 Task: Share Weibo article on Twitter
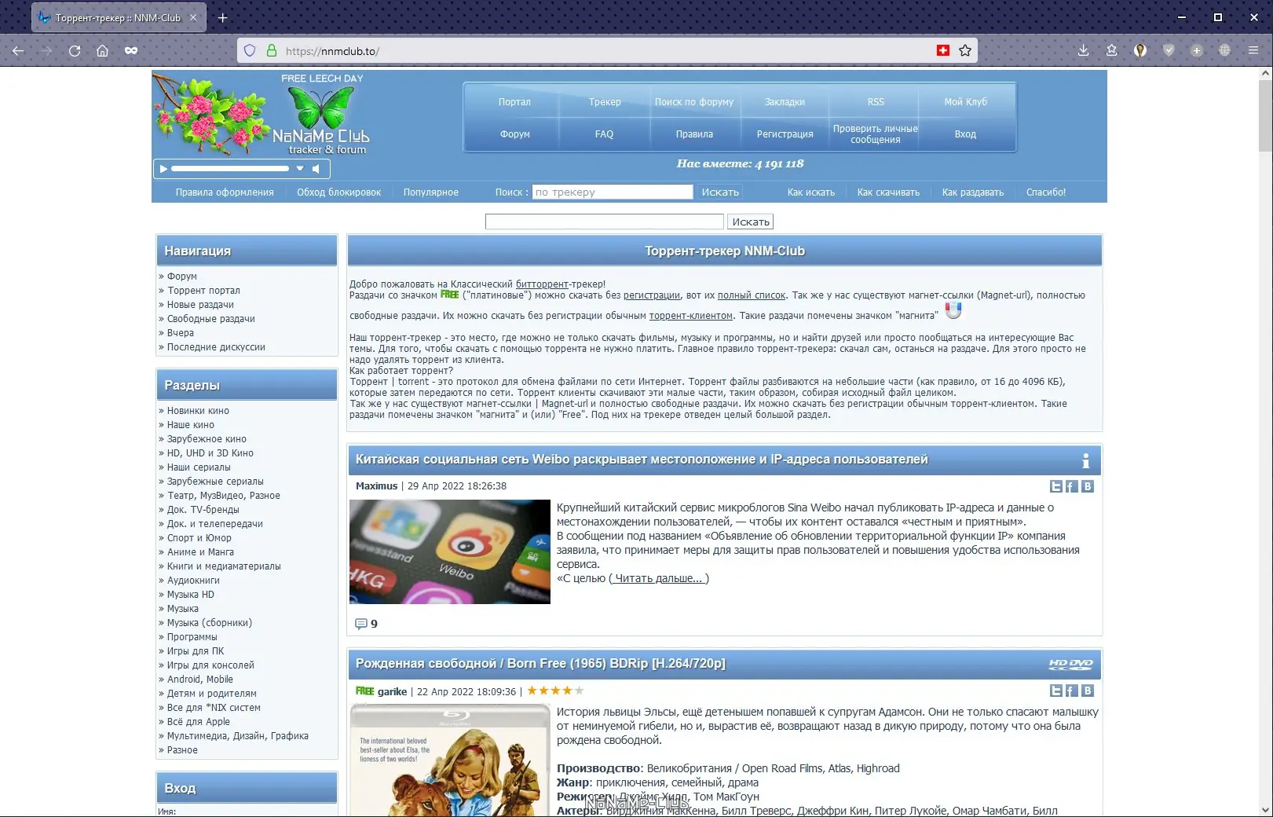click(x=1056, y=486)
